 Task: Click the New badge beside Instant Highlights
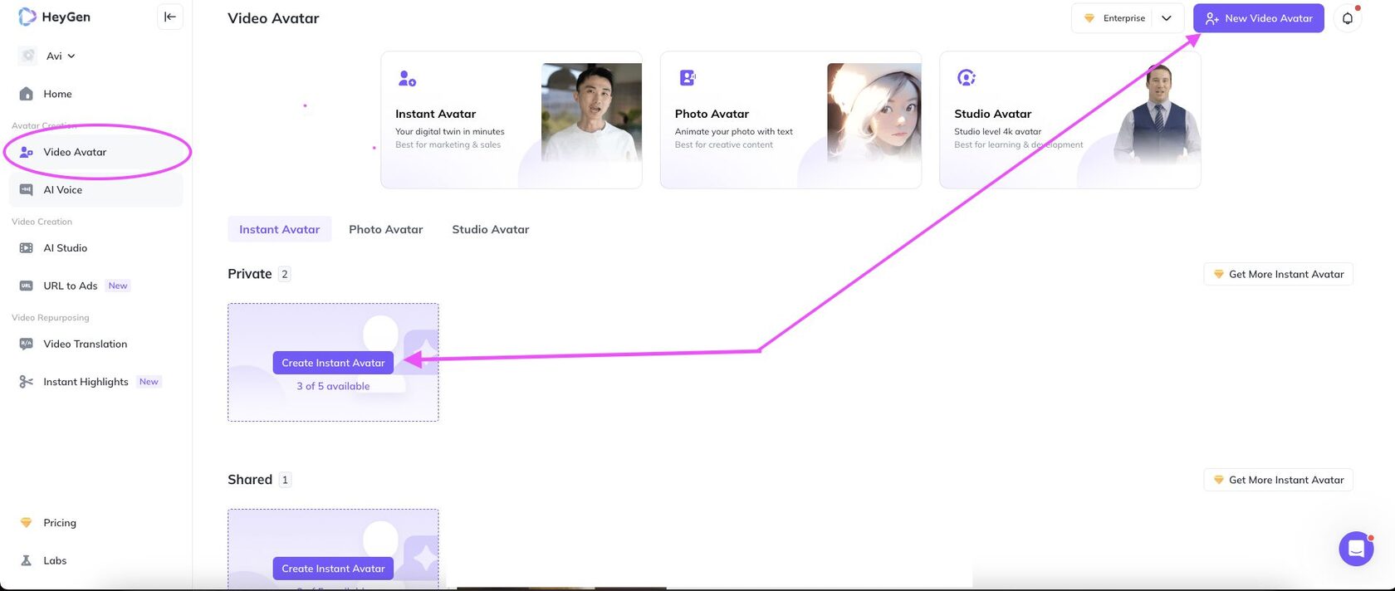(149, 382)
